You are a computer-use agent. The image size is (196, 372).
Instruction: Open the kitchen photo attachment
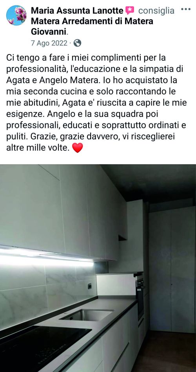click(x=98, y=268)
